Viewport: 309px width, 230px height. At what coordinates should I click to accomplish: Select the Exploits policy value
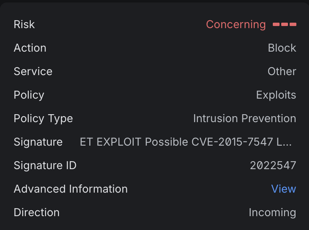pos(276,95)
